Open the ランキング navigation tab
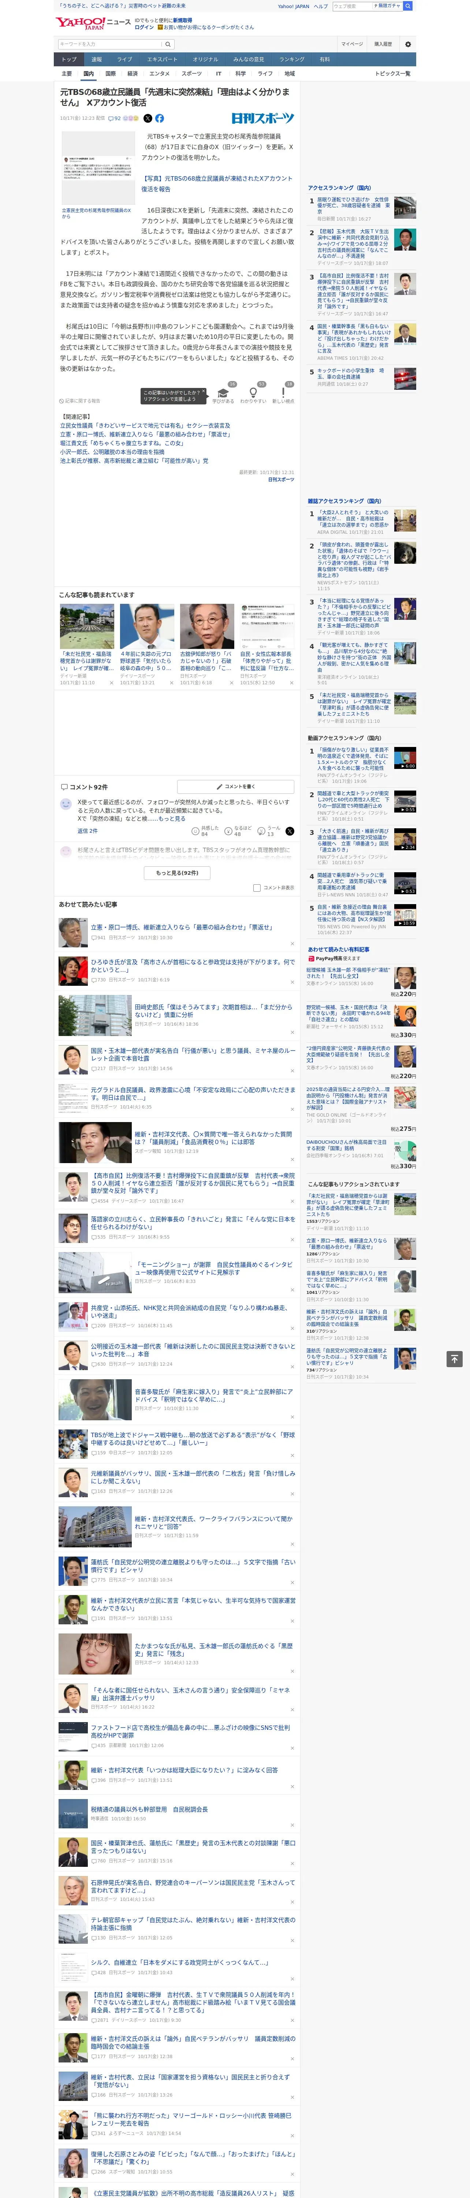The width and height of the screenshot is (470, 2198). tap(292, 60)
